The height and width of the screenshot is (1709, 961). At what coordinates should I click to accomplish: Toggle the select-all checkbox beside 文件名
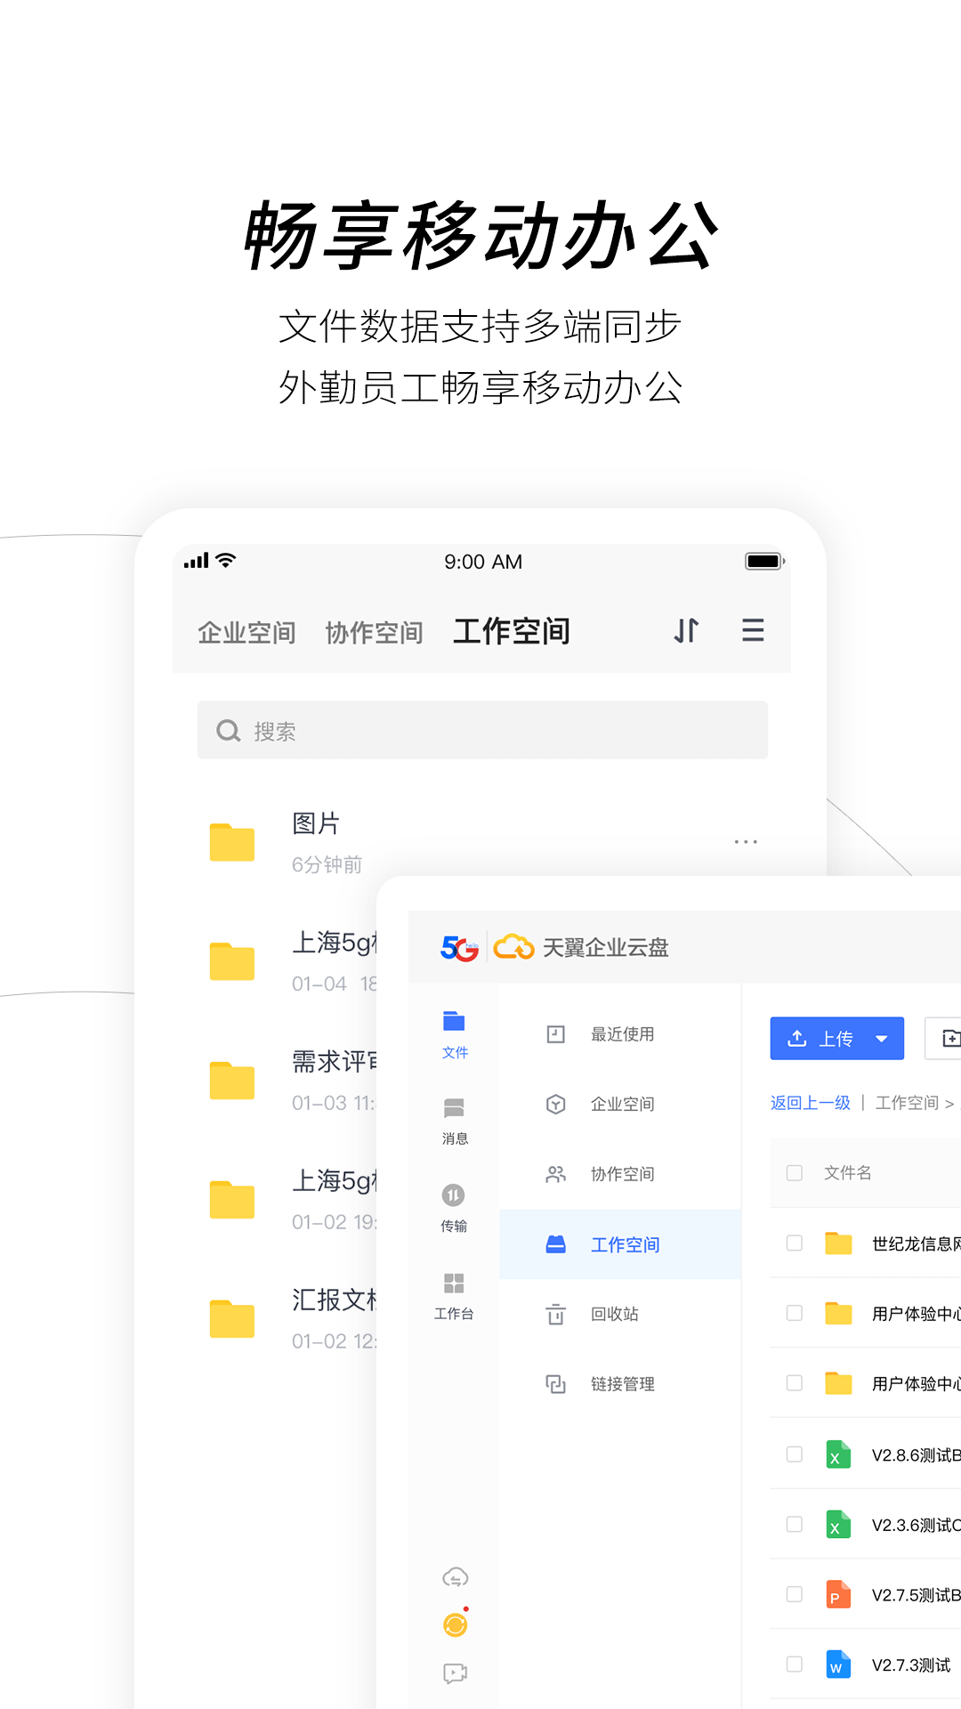(795, 1172)
